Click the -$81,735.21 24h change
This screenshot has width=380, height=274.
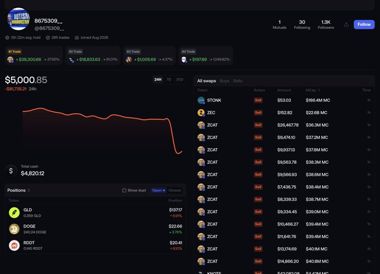pos(16,89)
